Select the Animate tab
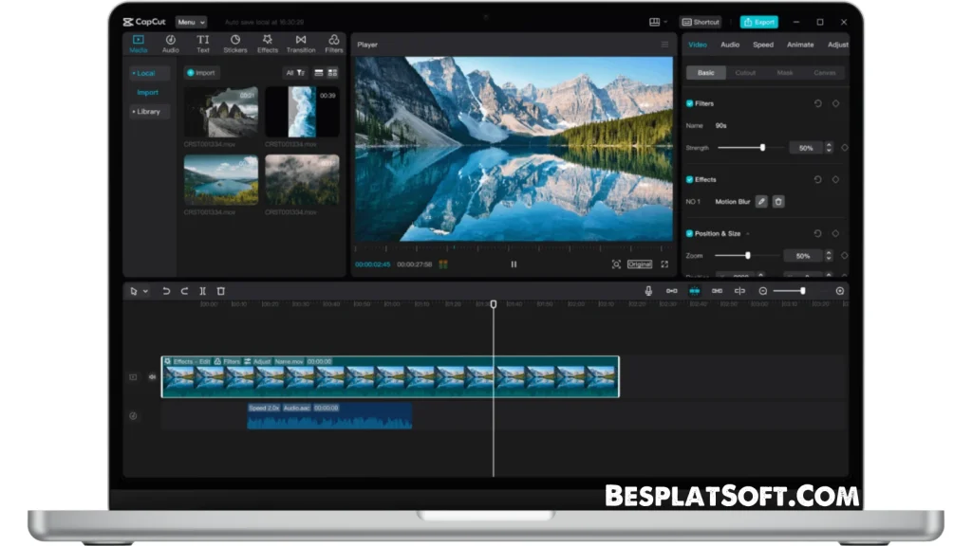The image size is (972, 546). click(x=800, y=45)
